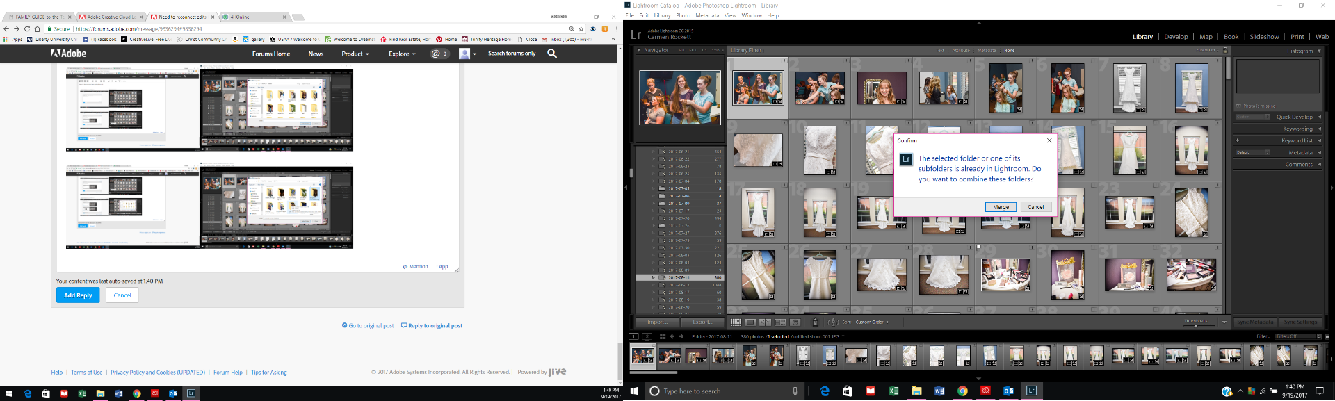Open compare view XY in Lightroom toolbar
This screenshot has height=401, width=1335.
pos(766,322)
